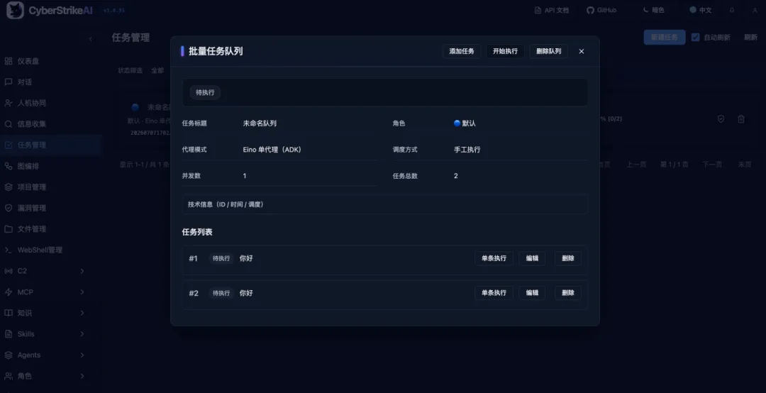Open the GitHub octocat icon link

(590, 10)
